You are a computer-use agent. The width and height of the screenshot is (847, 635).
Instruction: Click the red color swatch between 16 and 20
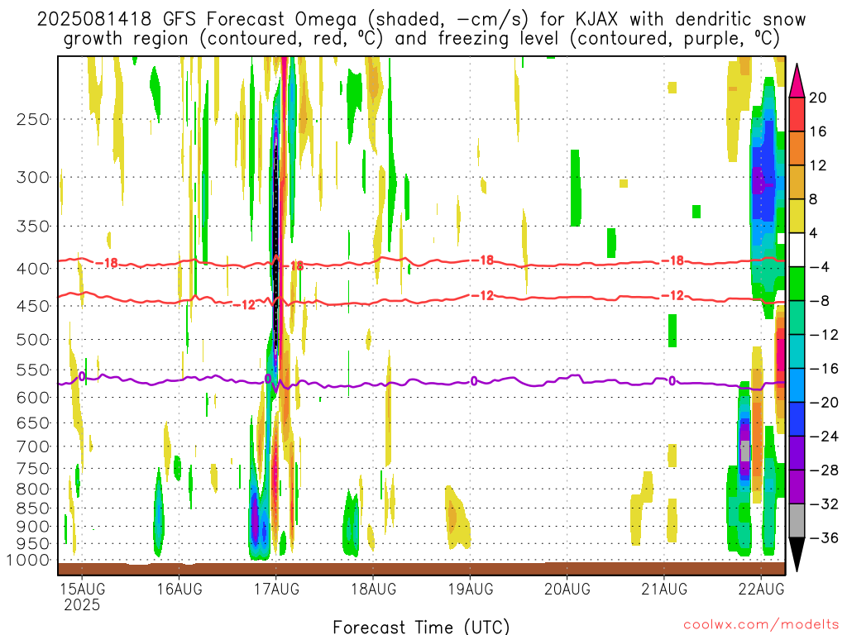click(x=797, y=114)
